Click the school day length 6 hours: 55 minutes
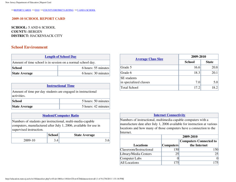 (95, 68)
